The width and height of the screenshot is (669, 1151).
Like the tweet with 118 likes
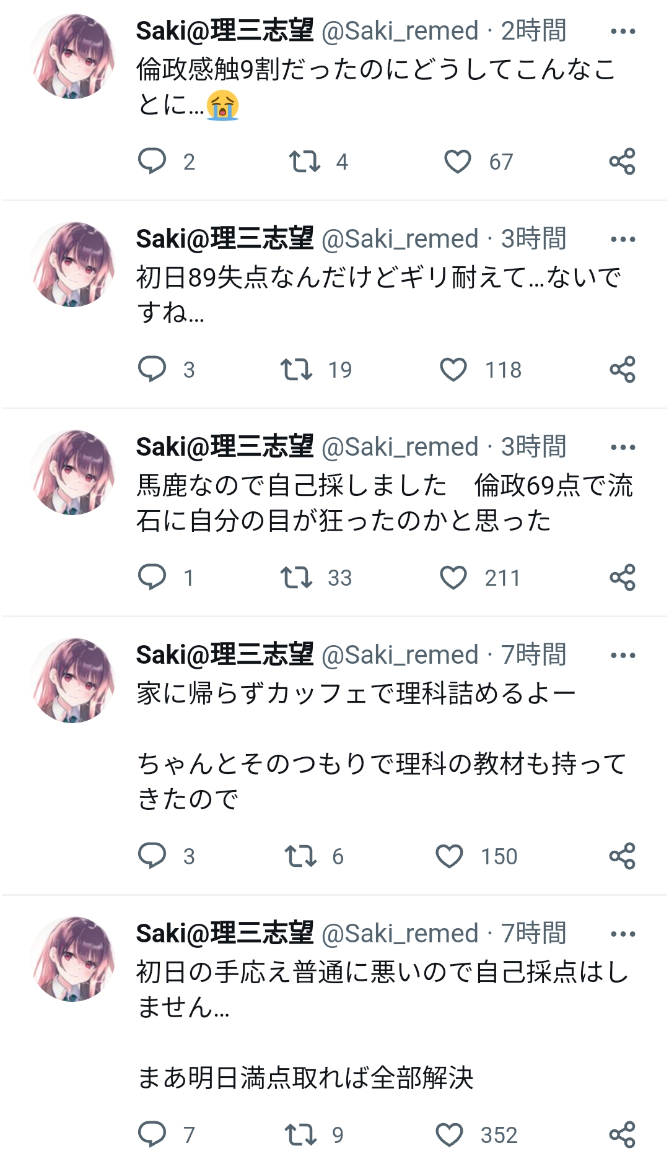pos(453,369)
